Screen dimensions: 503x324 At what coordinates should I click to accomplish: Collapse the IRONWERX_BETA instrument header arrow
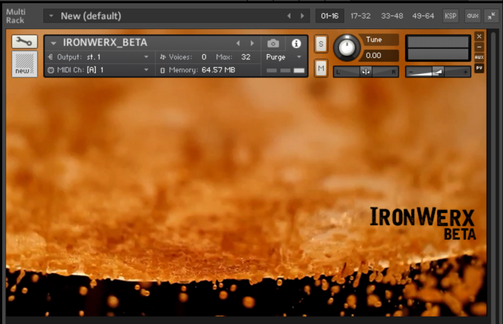coord(53,43)
